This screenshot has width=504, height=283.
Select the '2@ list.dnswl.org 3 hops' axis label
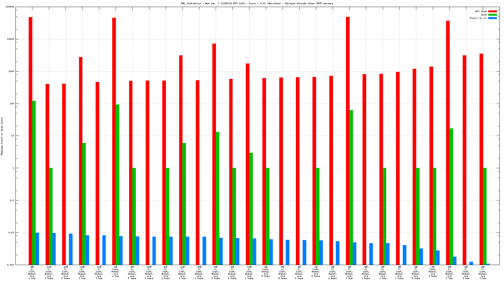433,271
